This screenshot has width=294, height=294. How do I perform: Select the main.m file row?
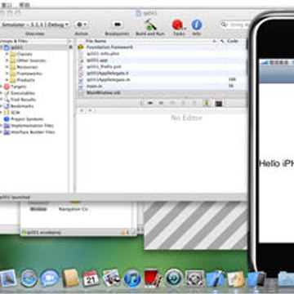tap(163, 87)
